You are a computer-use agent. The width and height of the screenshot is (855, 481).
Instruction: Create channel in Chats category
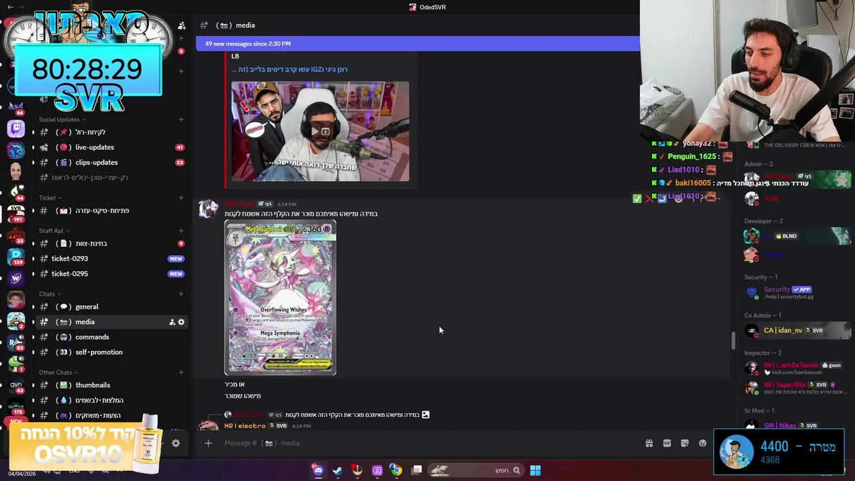[x=181, y=294]
